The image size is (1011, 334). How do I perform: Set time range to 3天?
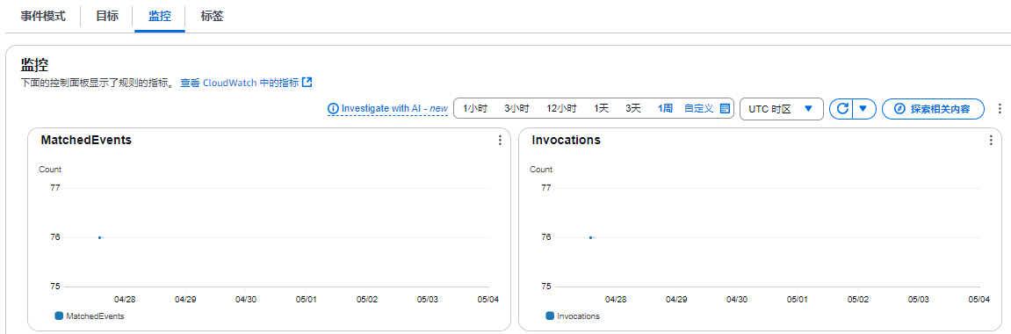(633, 108)
